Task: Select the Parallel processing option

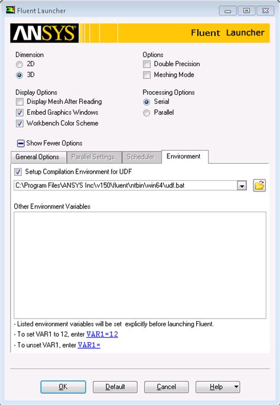Action: [x=146, y=113]
